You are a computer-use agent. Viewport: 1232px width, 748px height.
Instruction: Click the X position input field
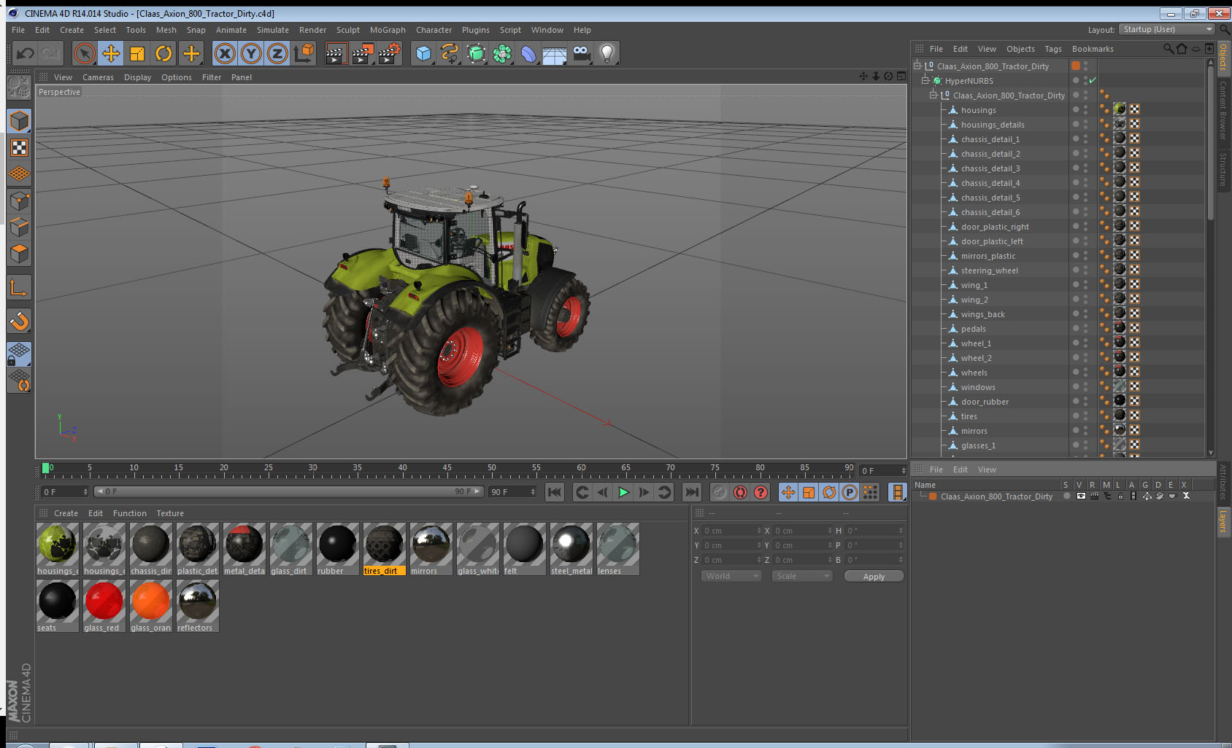[732, 531]
